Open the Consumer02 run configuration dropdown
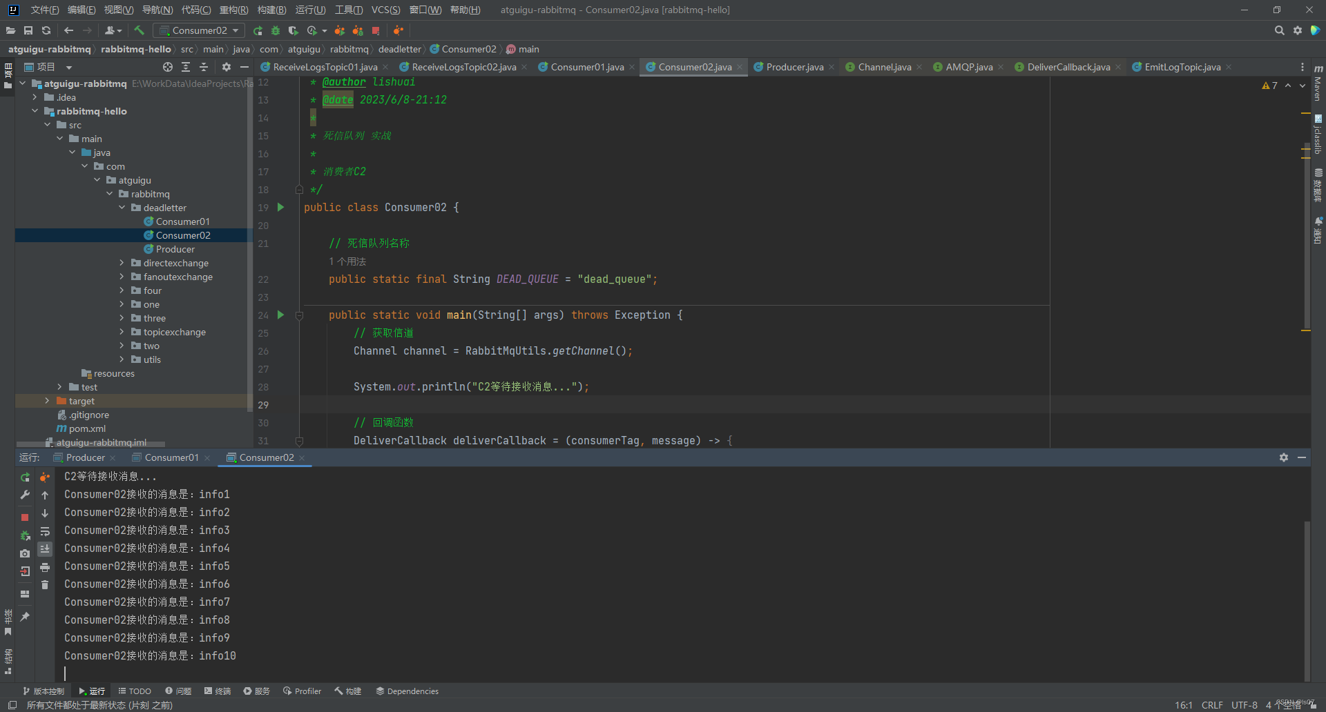Screen dimensions: 1326x712 [x=199, y=30]
